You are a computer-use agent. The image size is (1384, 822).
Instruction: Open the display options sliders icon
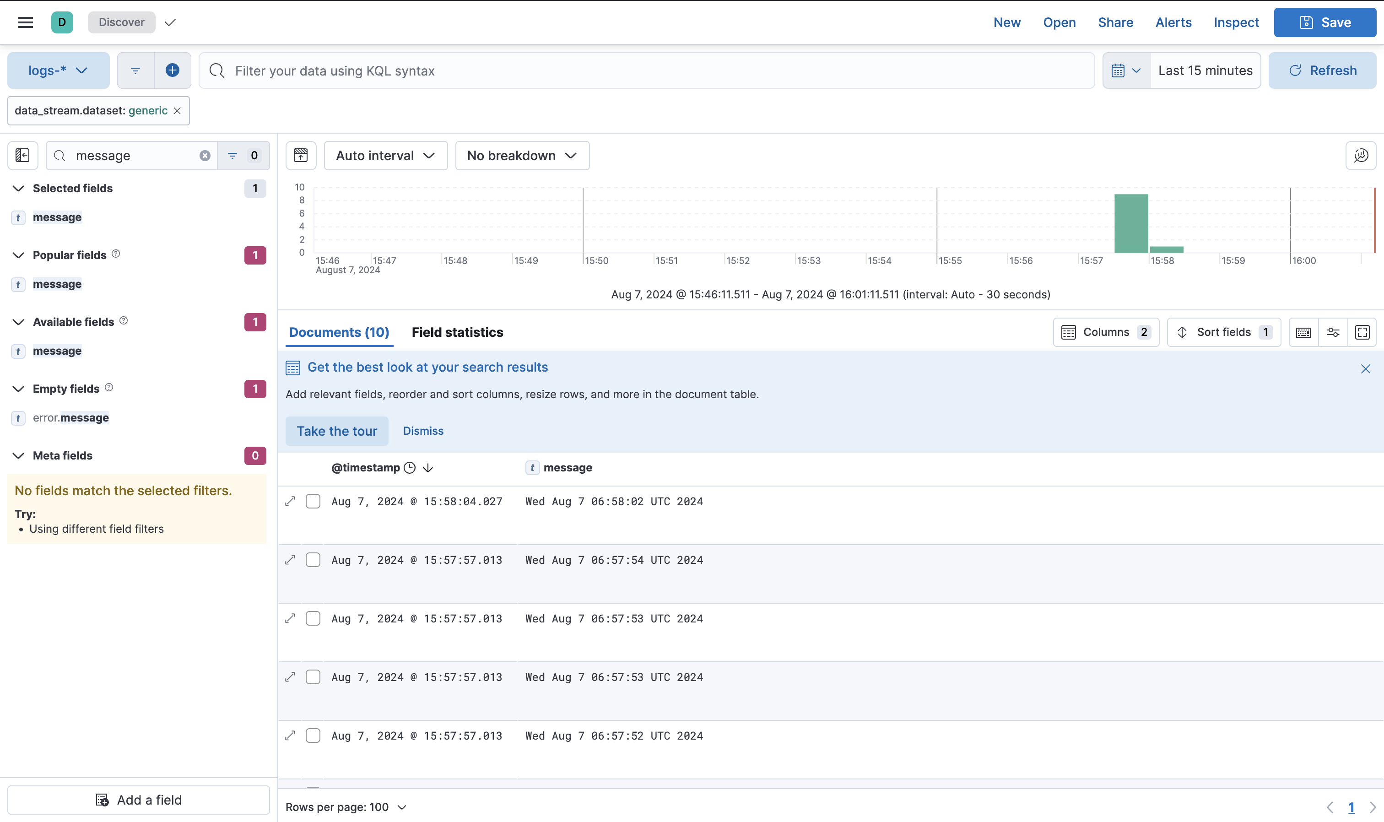point(1332,332)
